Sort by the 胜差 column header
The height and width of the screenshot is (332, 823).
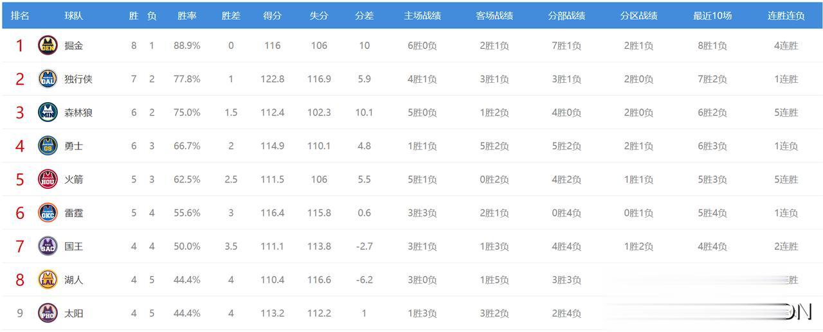(x=231, y=15)
